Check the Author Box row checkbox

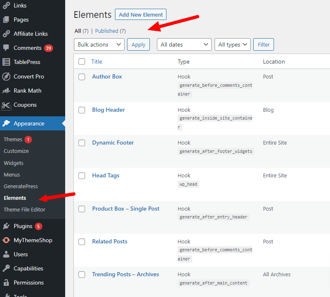pyautogui.click(x=82, y=77)
